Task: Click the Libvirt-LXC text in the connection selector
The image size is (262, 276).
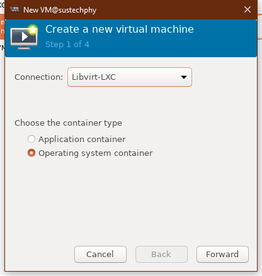Action: pos(94,77)
